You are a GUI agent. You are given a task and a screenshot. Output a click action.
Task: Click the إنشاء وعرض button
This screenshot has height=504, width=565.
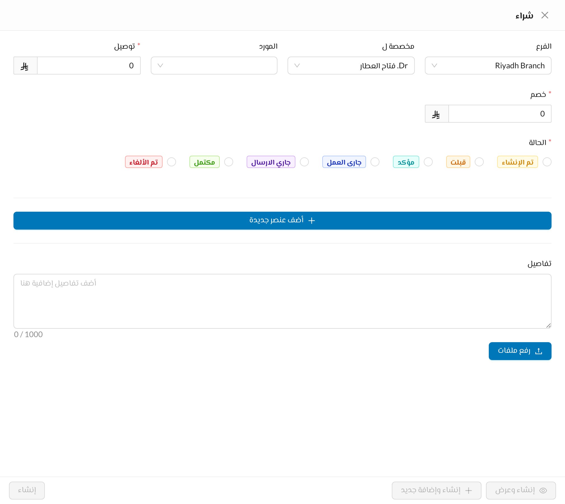tap(521, 491)
